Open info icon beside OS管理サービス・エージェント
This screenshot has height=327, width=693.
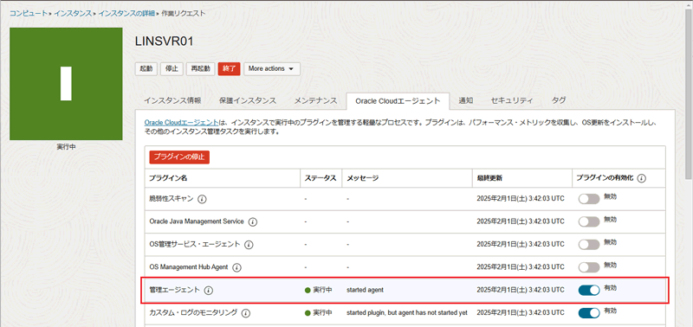(249, 245)
